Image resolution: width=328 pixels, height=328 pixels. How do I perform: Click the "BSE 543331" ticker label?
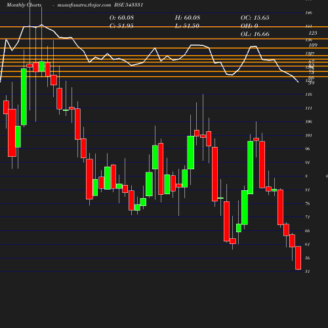[129, 5]
